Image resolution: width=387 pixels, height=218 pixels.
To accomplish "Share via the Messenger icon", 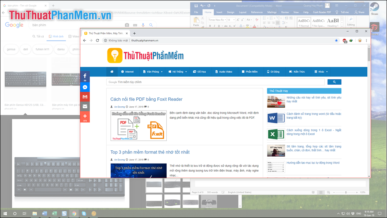I will [x=85, y=87].
